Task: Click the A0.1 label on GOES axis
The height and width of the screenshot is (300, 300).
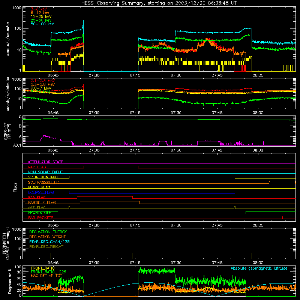Action: pos(17,145)
